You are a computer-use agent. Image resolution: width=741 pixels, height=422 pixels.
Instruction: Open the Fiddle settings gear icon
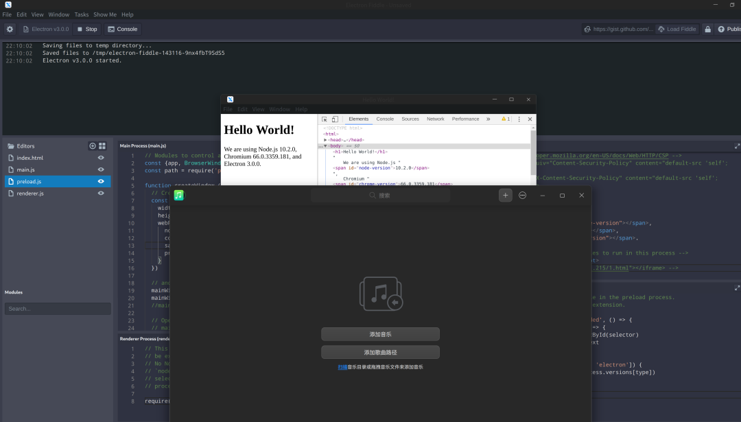tap(10, 29)
